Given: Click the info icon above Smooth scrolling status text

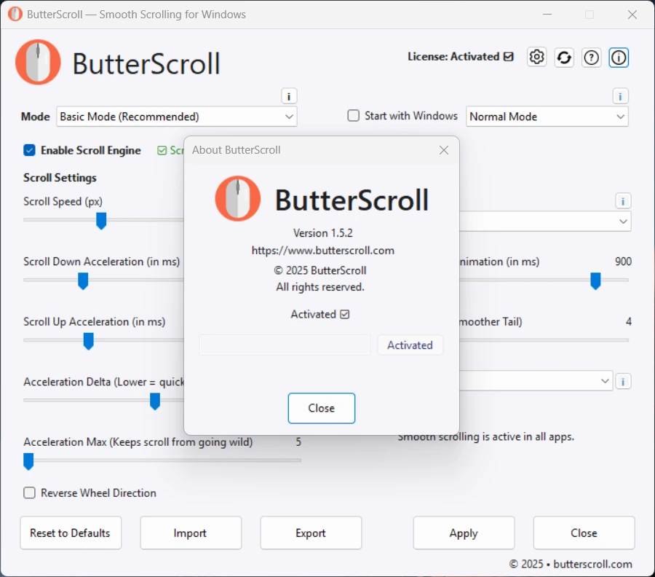Looking at the screenshot, I should pyautogui.click(x=623, y=381).
